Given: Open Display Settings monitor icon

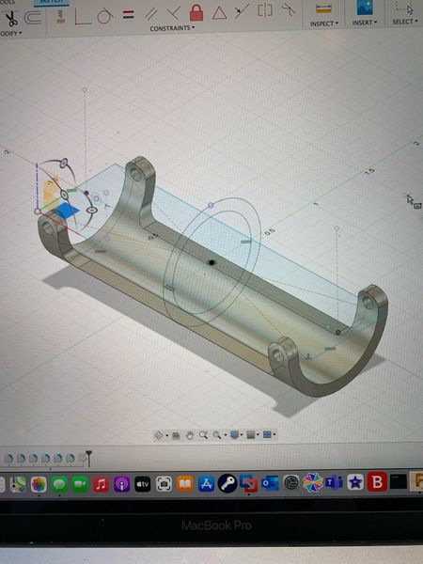Looking at the screenshot, I should pos(235,435).
